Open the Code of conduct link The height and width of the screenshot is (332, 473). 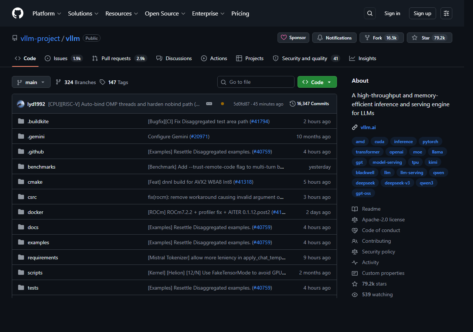(x=376, y=230)
